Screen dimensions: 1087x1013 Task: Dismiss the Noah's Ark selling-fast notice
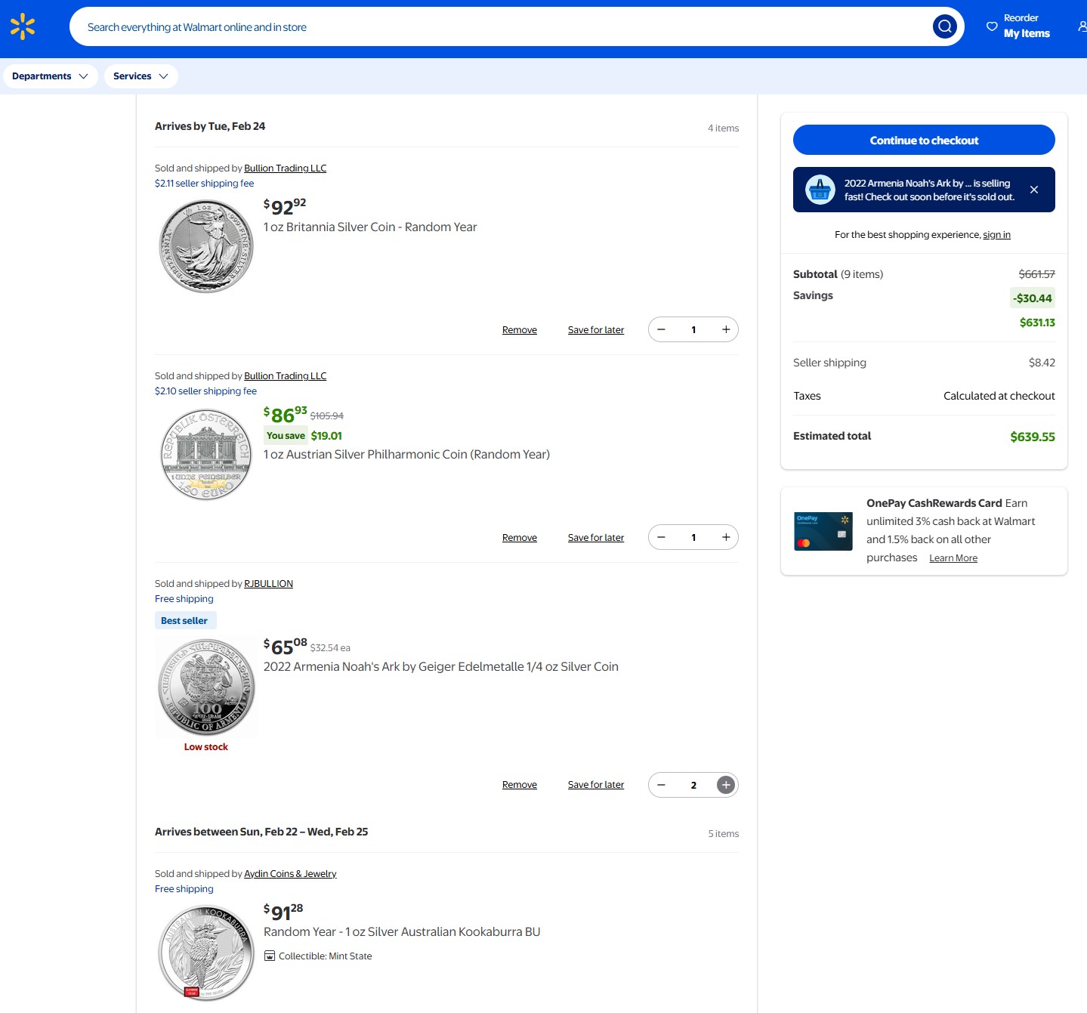(x=1034, y=190)
